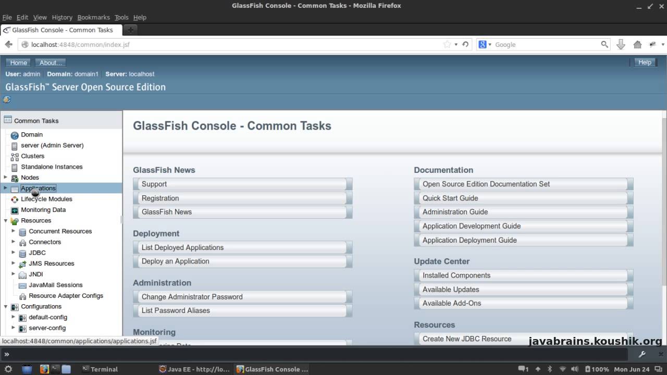This screenshot has height=375, width=667.
Task: Expand the Concurrent Resources node
Action: coord(14,231)
